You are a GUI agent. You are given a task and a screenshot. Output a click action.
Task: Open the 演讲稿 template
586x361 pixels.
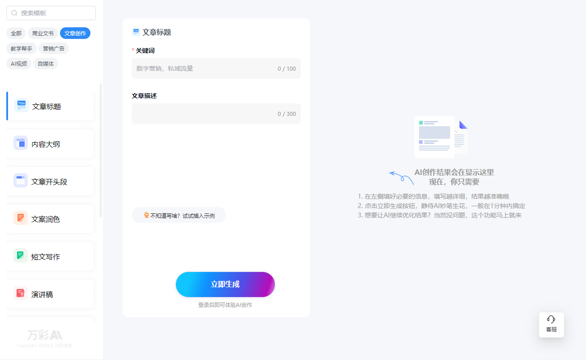point(50,294)
